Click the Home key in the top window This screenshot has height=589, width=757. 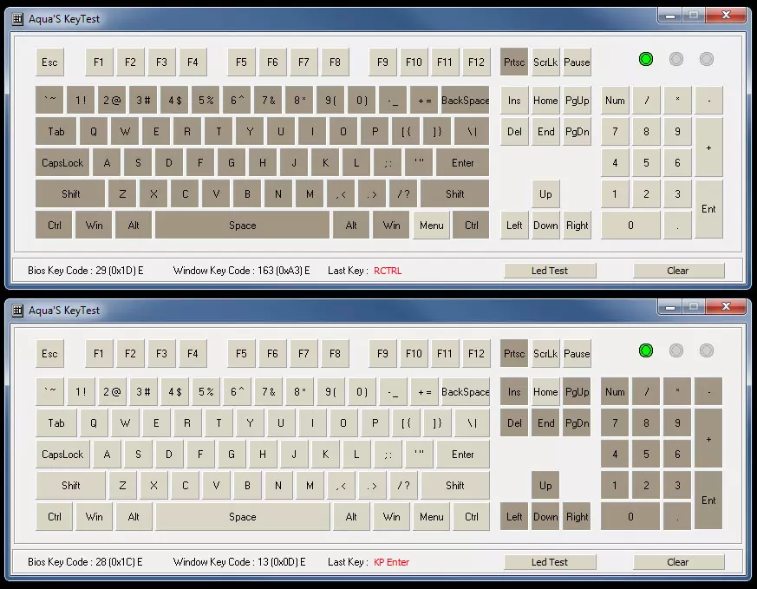click(x=545, y=101)
